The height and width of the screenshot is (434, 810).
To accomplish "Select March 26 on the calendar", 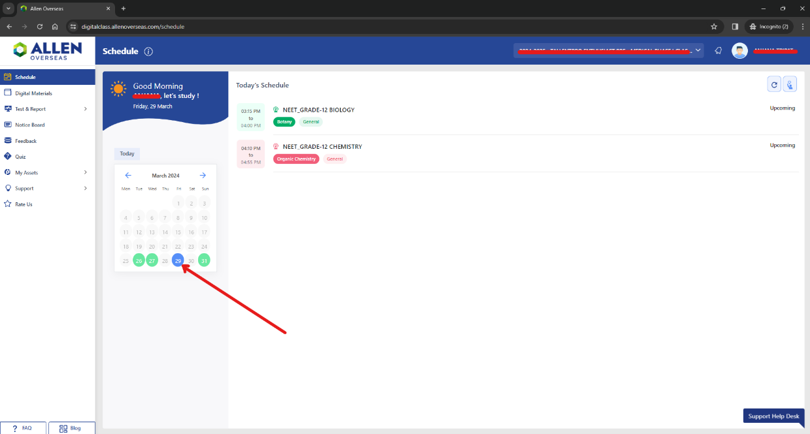I will click(139, 260).
